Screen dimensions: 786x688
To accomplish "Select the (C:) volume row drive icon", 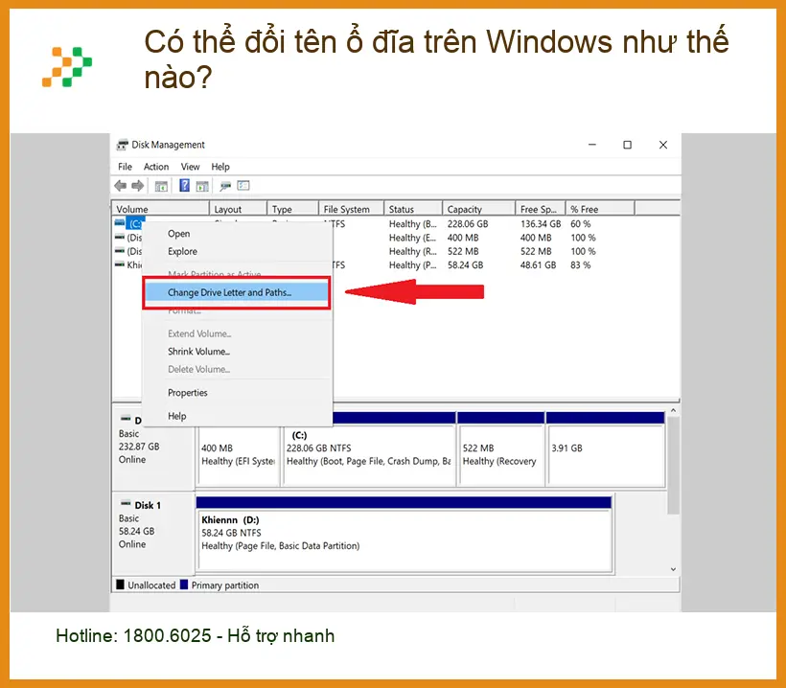I will click(x=120, y=222).
